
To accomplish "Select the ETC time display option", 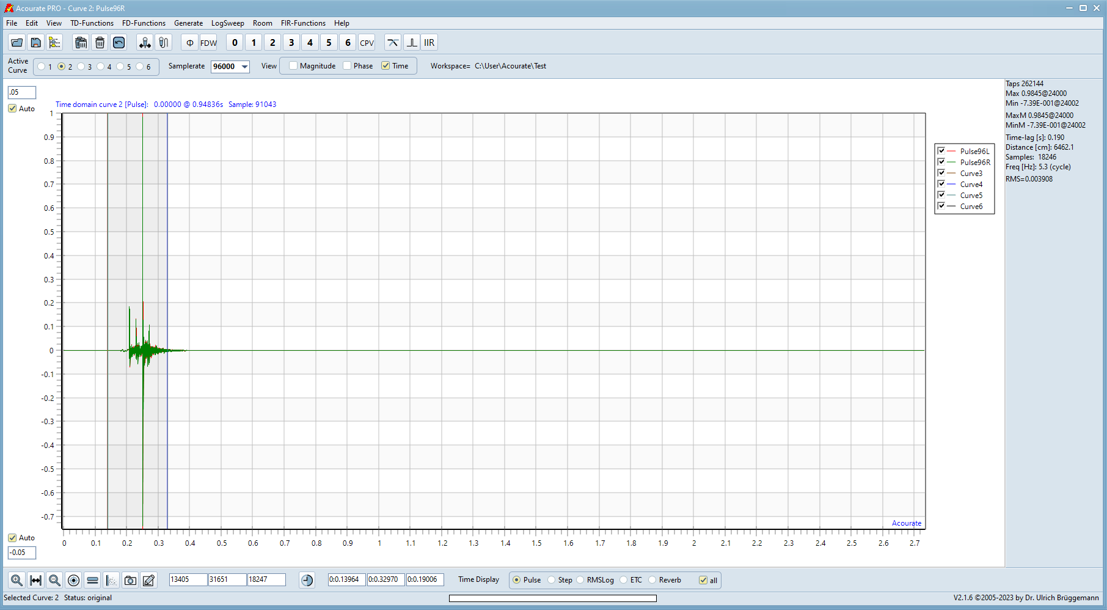I will [624, 580].
